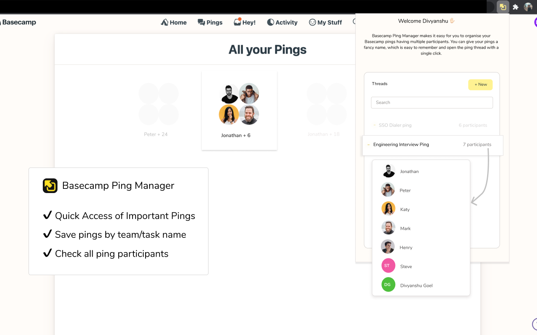The height and width of the screenshot is (335, 537).
Task: Select Steve's pink ST avatar
Action: [388, 265]
